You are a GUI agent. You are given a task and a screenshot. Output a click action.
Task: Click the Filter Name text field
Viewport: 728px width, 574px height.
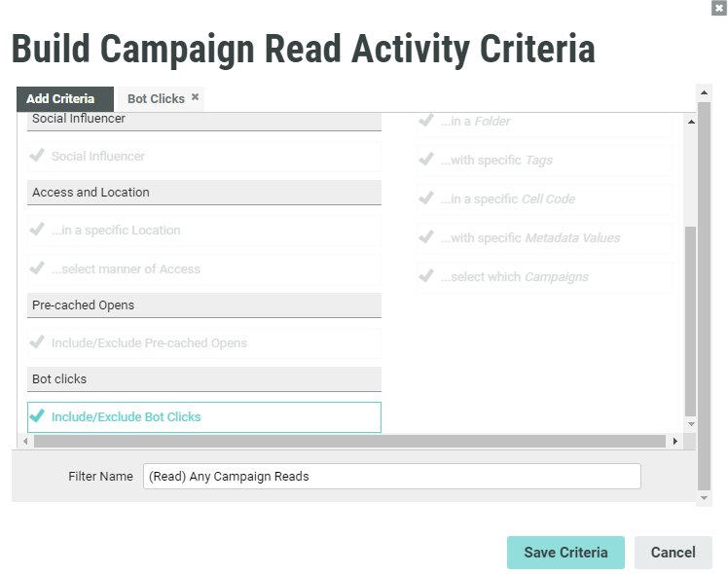pyautogui.click(x=391, y=477)
